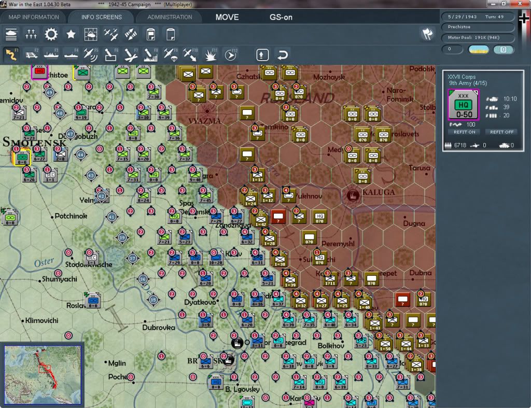The image size is (531, 408).
Task: Select Bomb airfield mode F7 icon
Action: [131, 55]
